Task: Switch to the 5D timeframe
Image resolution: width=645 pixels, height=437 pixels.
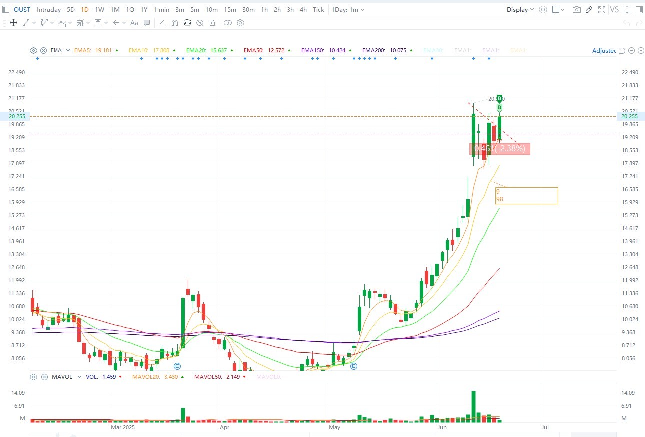Action: [x=71, y=9]
